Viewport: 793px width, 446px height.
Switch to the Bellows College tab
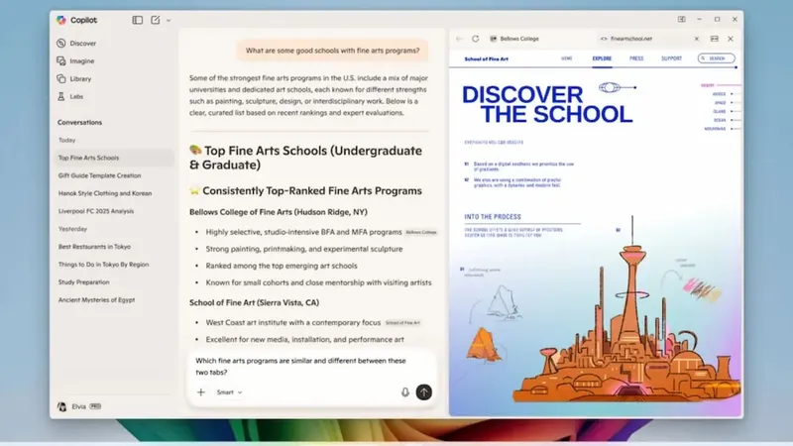pyautogui.click(x=514, y=39)
